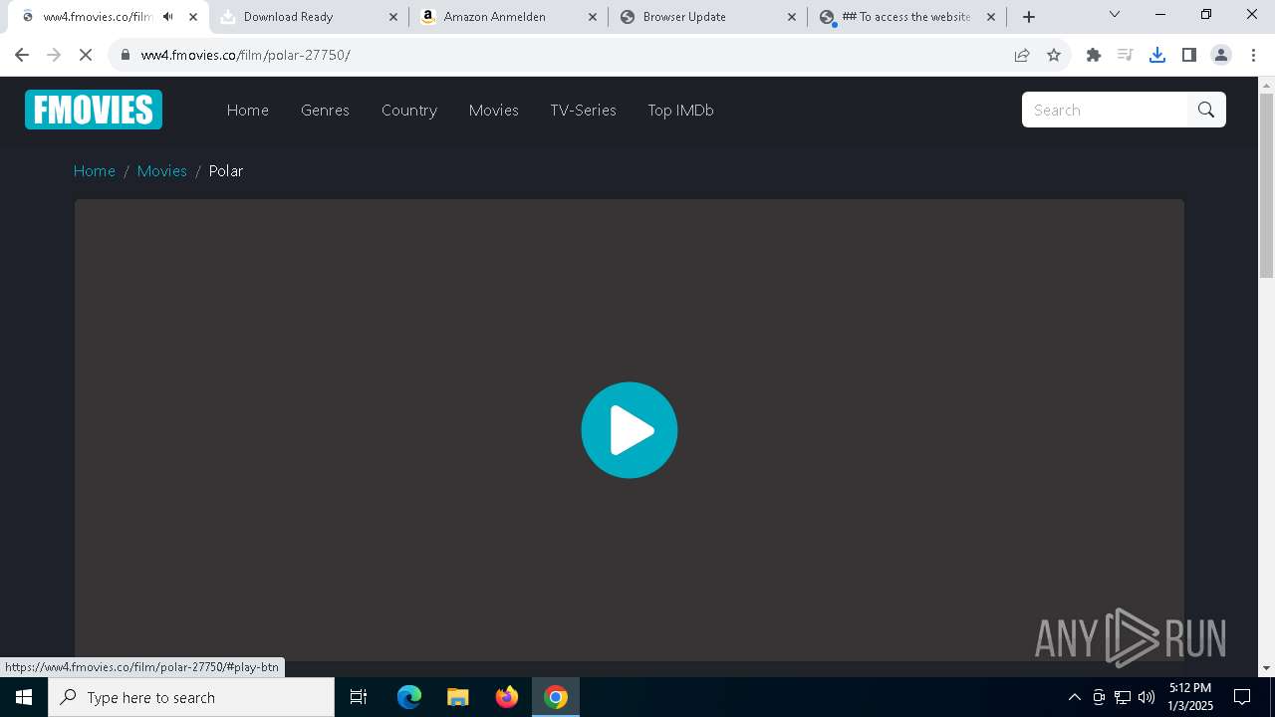Click the address bar URL
Screen dimensions: 1275x717
(x=246, y=55)
